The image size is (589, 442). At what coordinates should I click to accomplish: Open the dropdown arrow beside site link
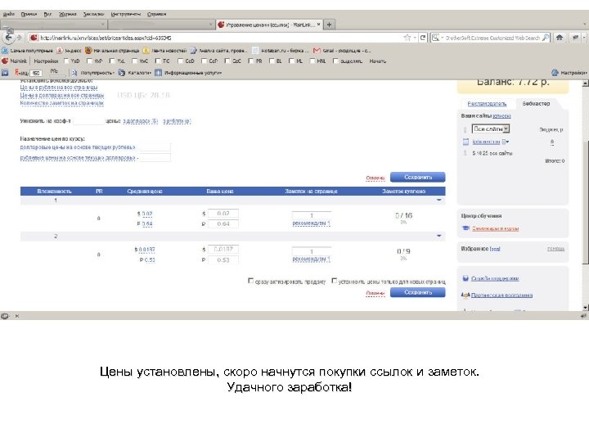point(506,142)
